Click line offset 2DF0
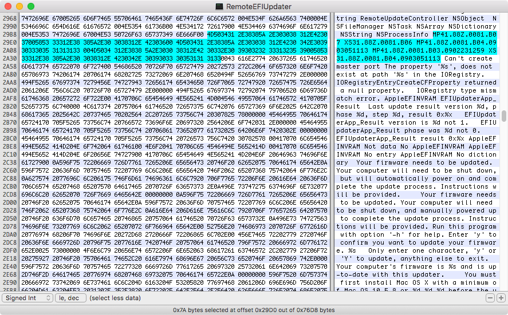 (x=10, y=250)
